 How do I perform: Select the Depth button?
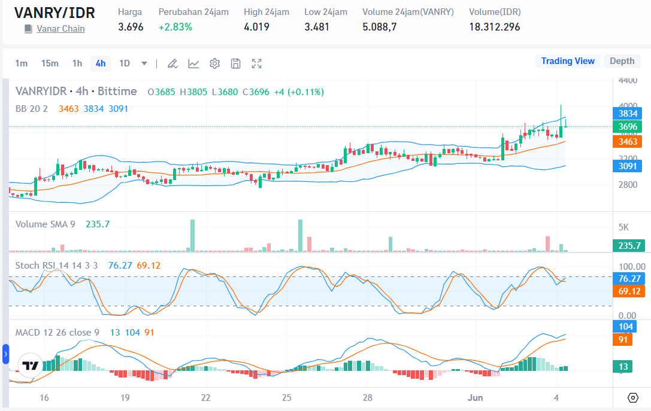(x=622, y=60)
